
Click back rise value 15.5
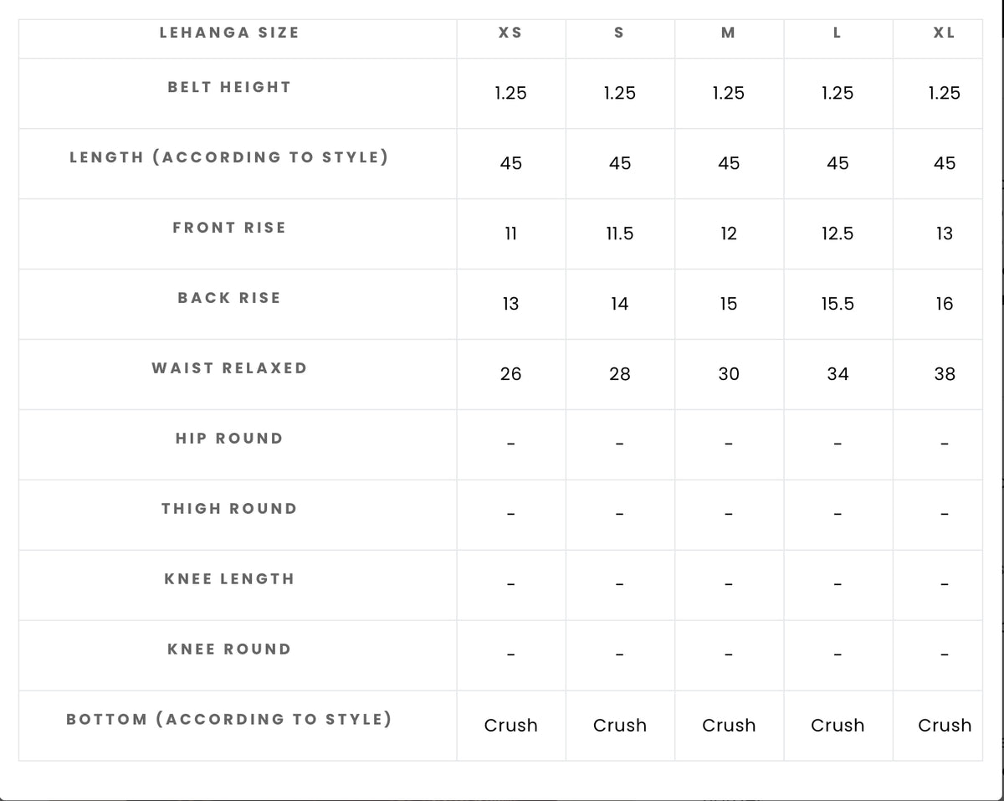[x=838, y=304]
